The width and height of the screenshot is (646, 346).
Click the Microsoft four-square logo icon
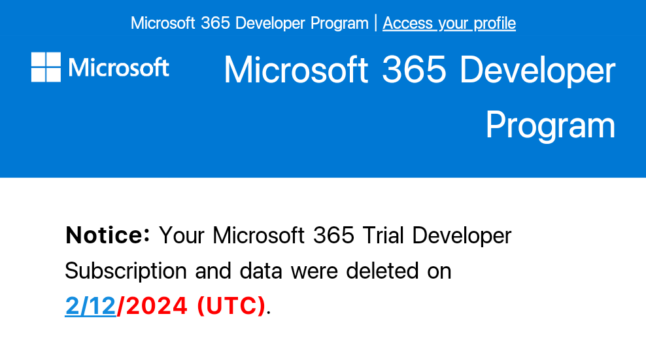[46, 67]
